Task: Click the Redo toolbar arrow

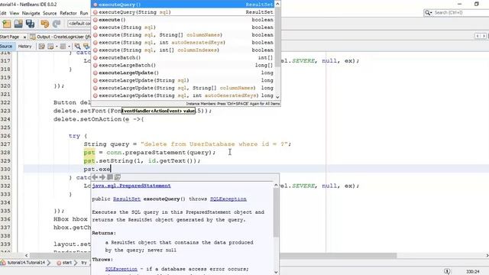Action: pos(57,24)
